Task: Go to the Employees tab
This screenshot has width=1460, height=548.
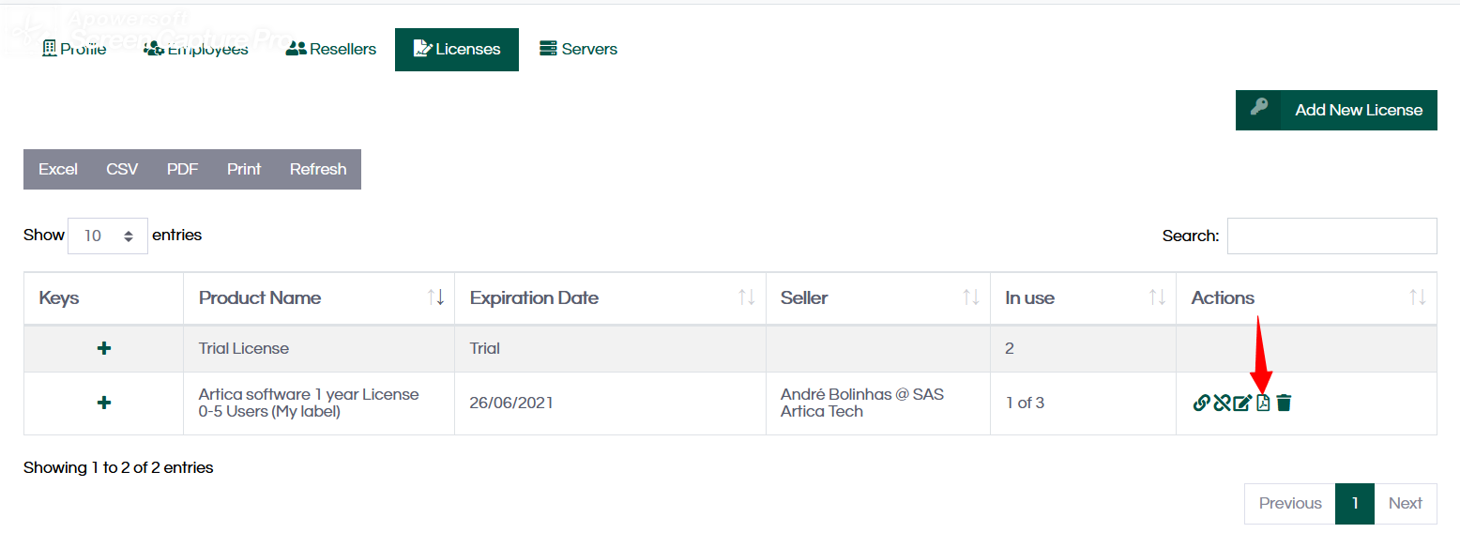Action: tap(195, 49)
